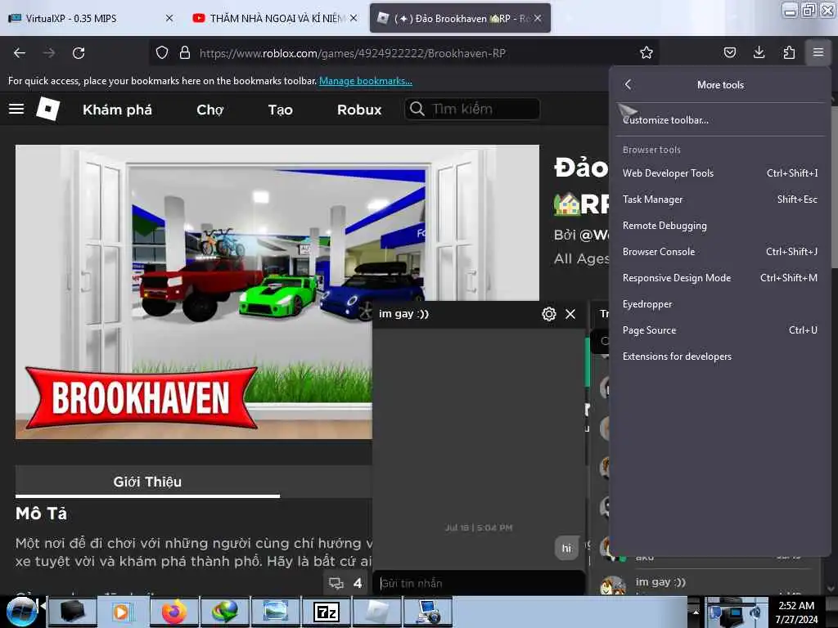Show hidden tray icons arrow
This screenshot has height=628, width=838.
click(696, 612)
